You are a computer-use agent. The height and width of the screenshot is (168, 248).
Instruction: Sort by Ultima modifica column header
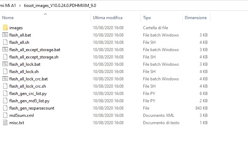[107, 17]
